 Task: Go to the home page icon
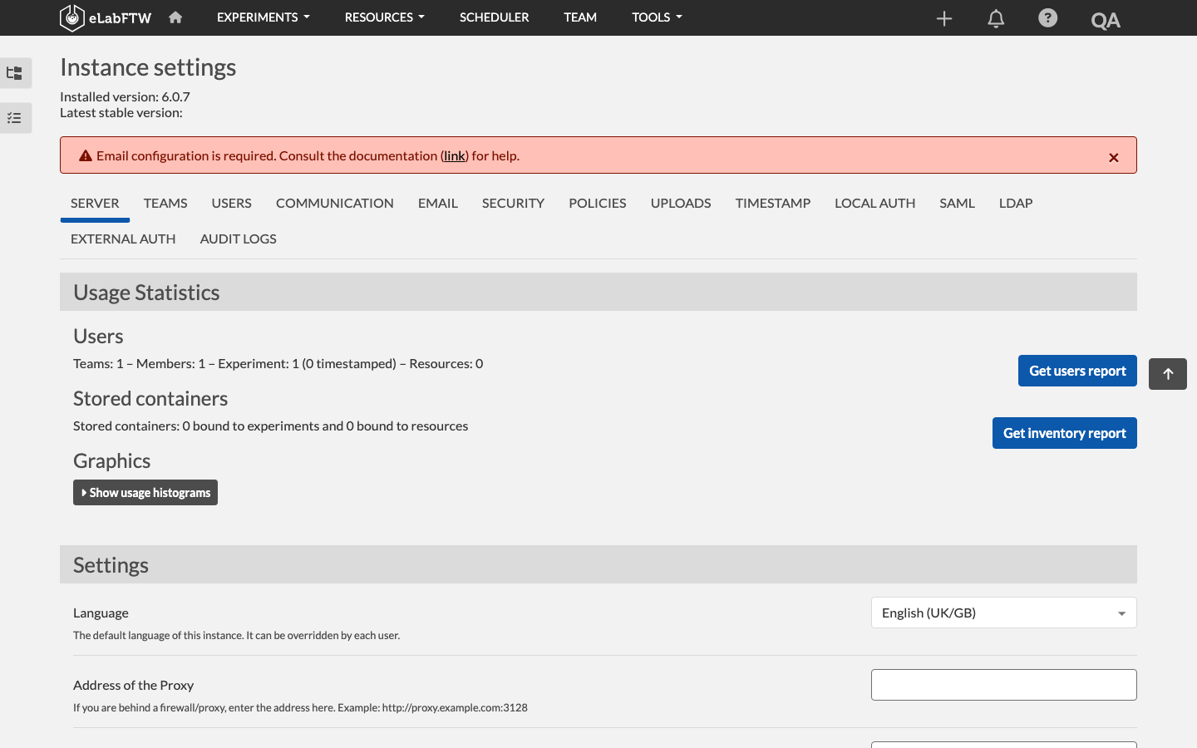(x=175, y=17)
